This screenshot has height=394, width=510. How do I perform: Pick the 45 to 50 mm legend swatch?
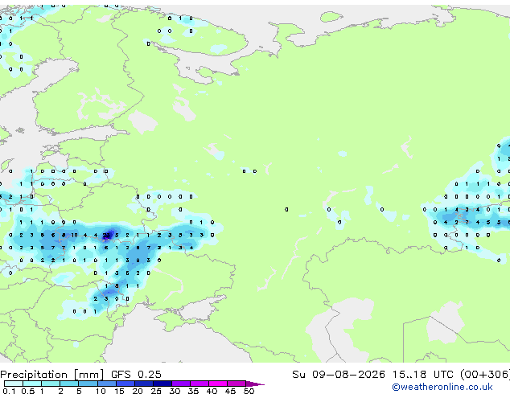236,384
